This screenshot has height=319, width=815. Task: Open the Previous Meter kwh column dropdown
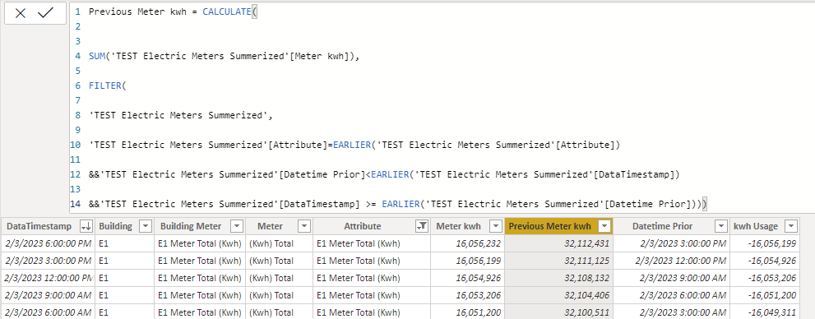tap(604, 226)
